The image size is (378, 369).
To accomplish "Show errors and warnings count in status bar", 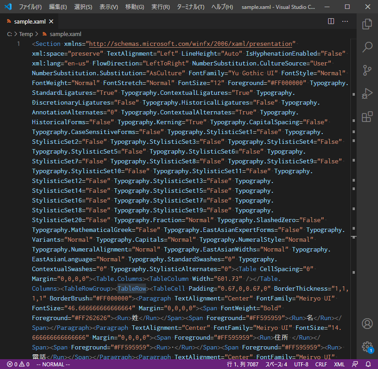I will point(18,364).
